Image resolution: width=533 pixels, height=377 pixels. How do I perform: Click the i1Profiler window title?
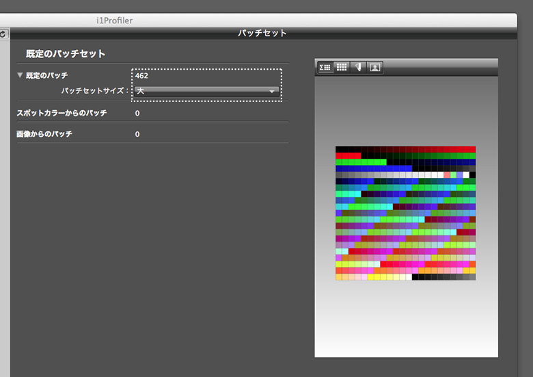pyautogui.click(x=115, y=21)
